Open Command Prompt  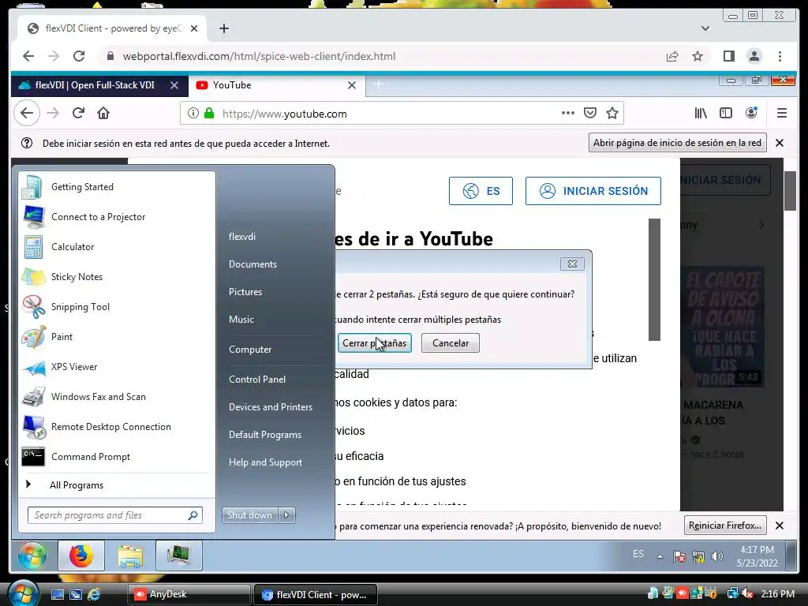pos(117,457)
